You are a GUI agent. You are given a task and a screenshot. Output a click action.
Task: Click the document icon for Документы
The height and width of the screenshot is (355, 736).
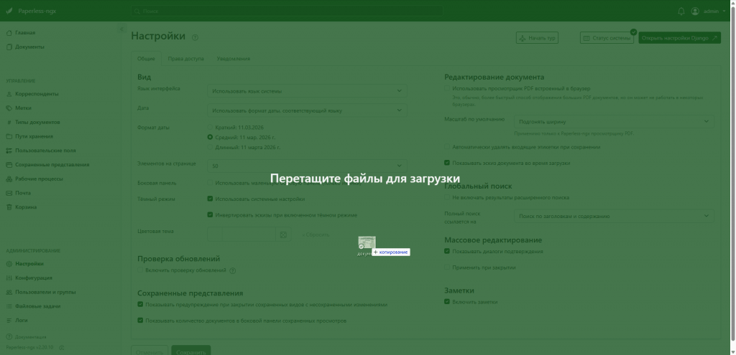tap(9, 47)
